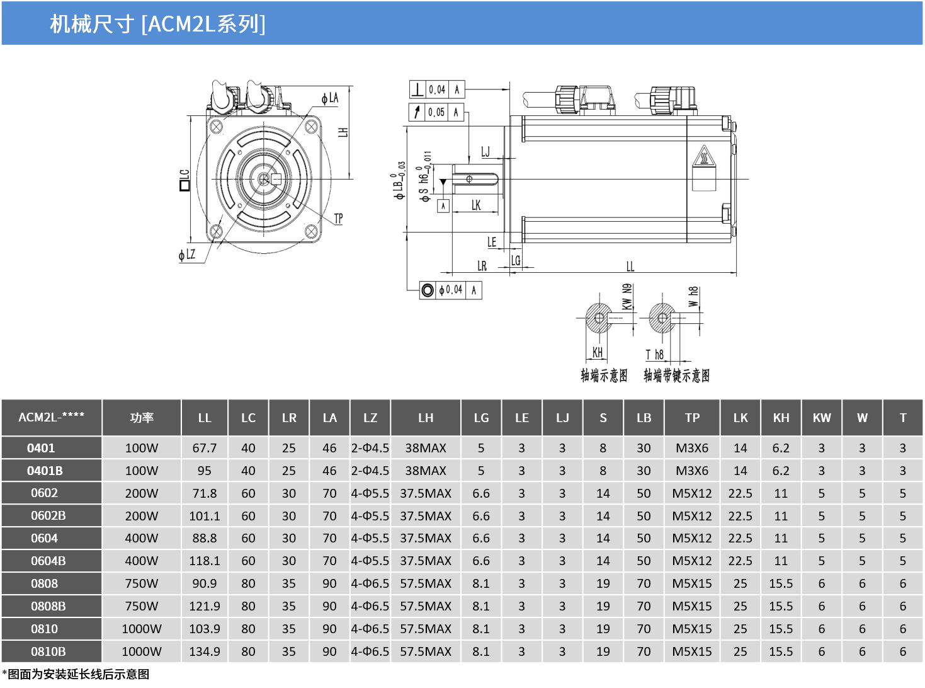Click the heat warning symbol on motor body

click(x=705, y=156)
